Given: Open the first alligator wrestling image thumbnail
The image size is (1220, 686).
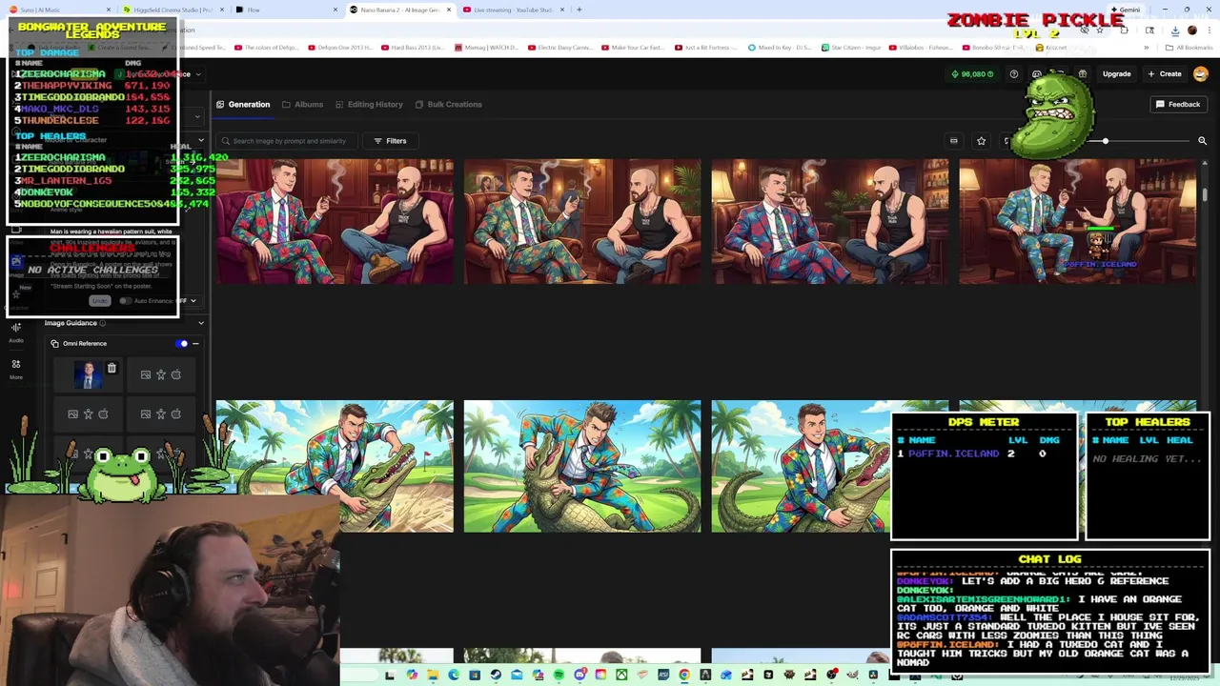Looking at the screenshot, I should [x=335, y=466].
